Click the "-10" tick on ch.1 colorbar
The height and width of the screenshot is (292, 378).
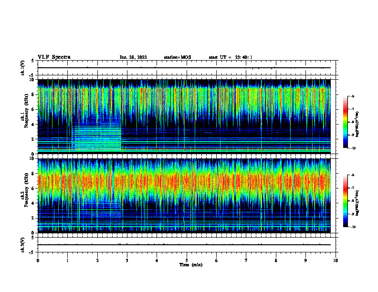click(x=353, y=148)
